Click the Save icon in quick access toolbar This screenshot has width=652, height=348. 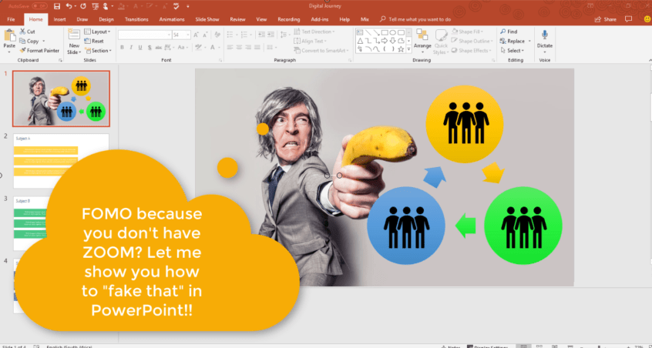[56, 5]
